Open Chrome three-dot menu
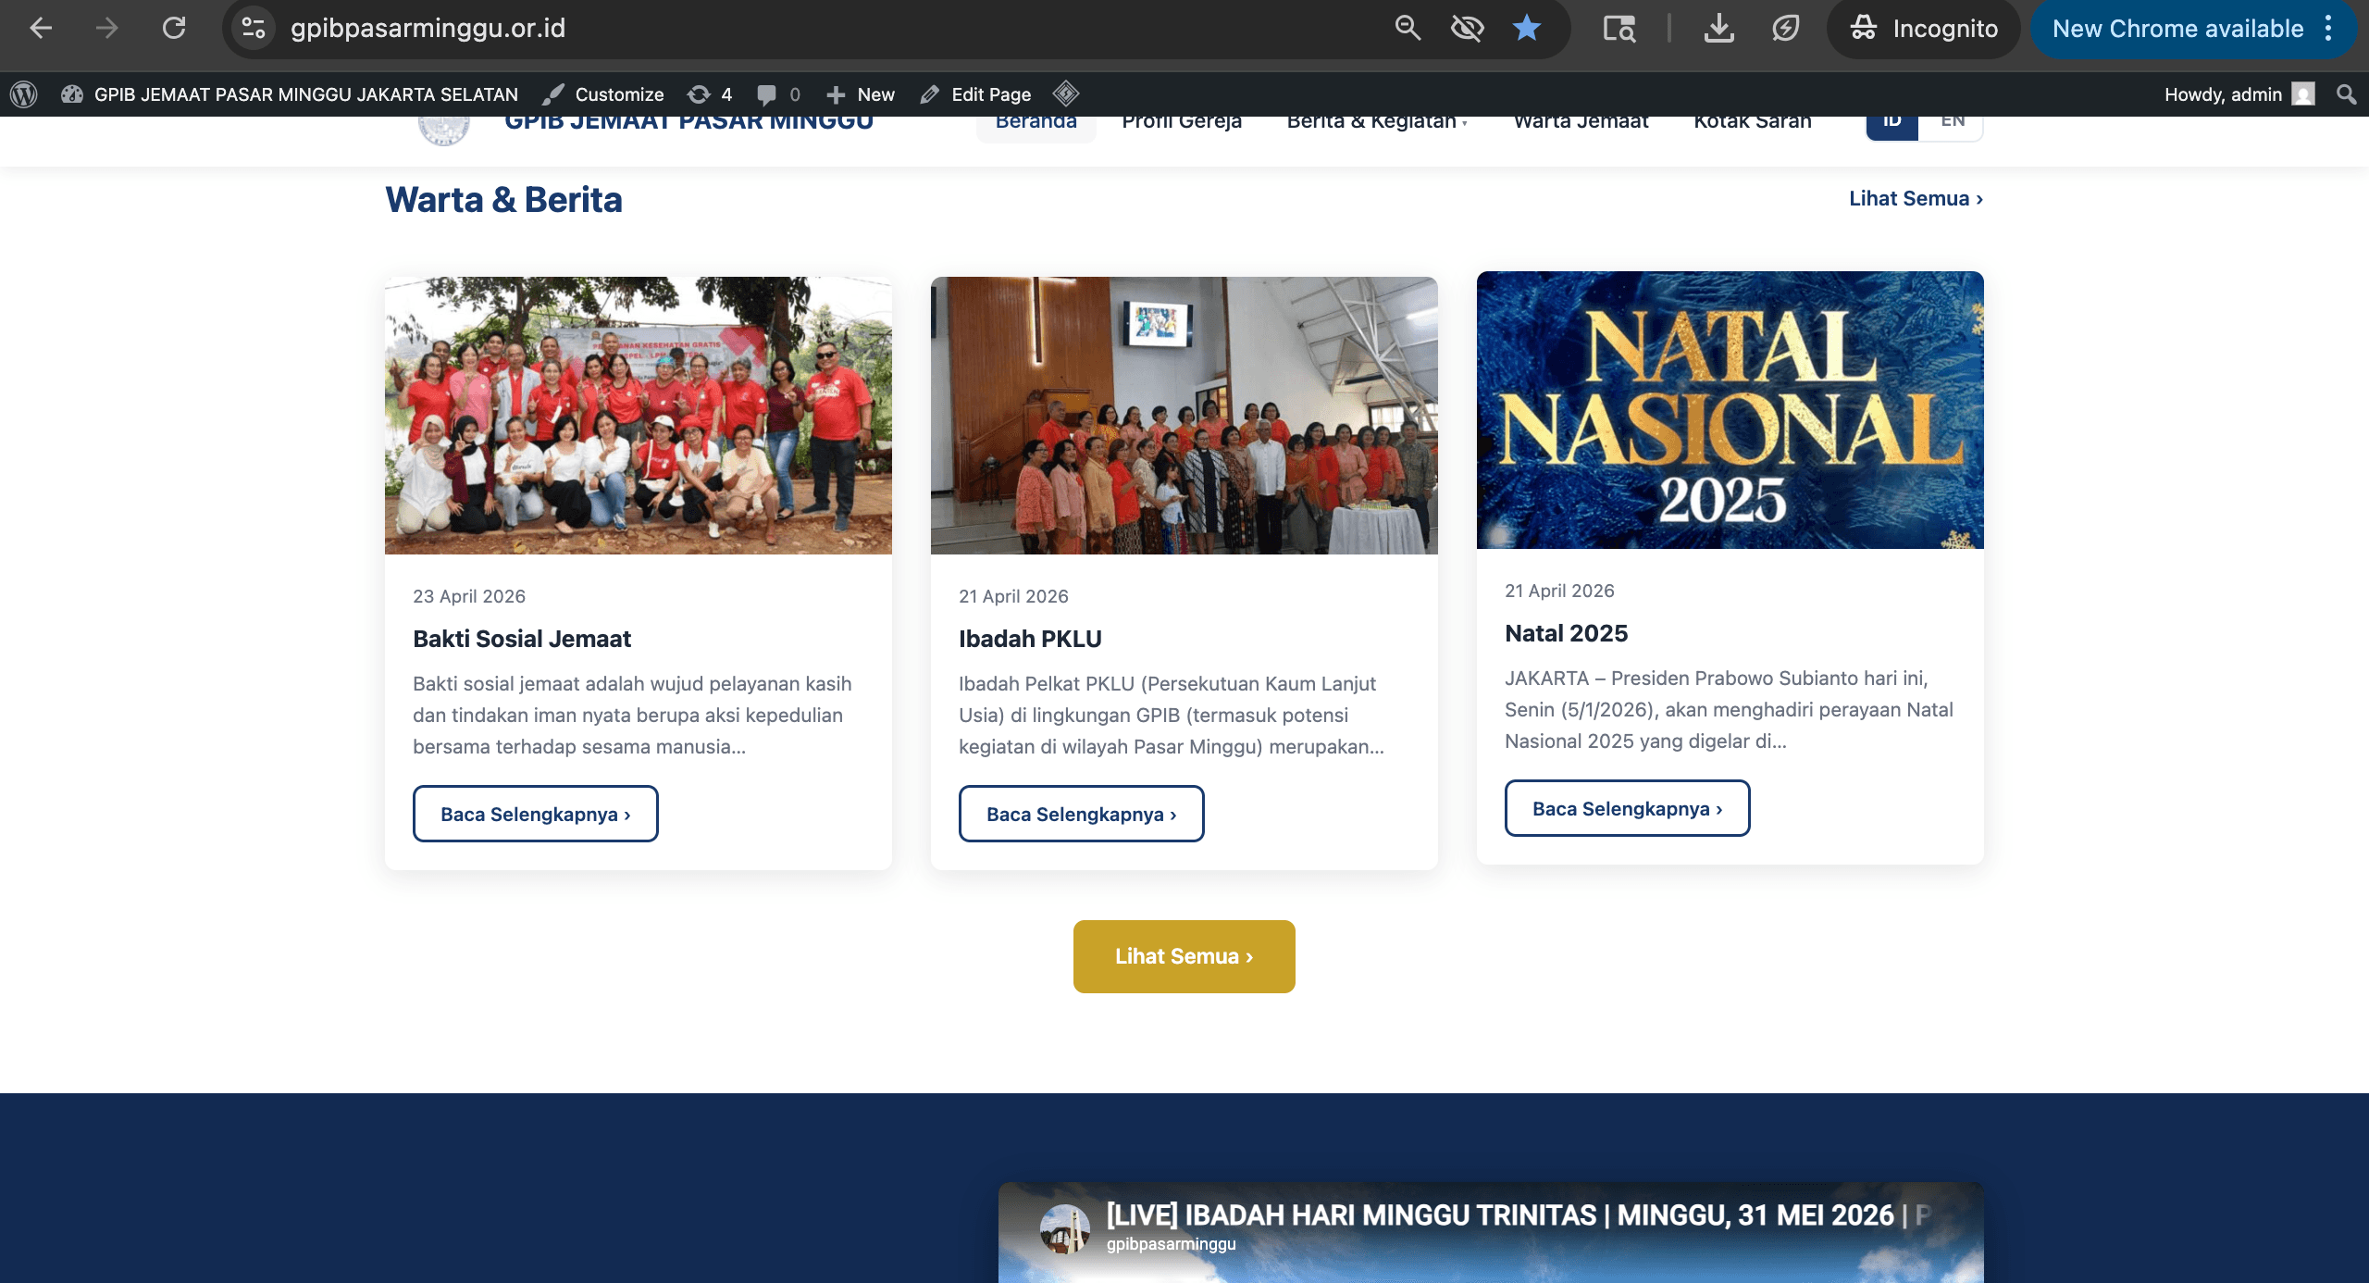The image size is (2369, 1283). (x=2329, y=28)
